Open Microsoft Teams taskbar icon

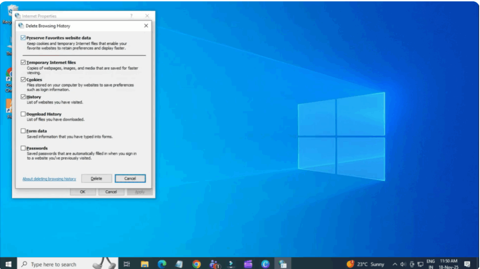click(214, 264)
